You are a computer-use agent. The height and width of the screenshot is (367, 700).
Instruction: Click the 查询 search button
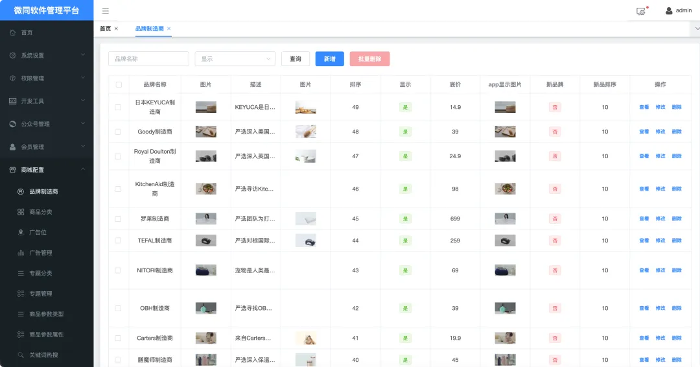(296, 59)
